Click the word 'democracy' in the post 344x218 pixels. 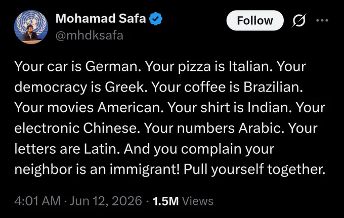pos(51,88)
